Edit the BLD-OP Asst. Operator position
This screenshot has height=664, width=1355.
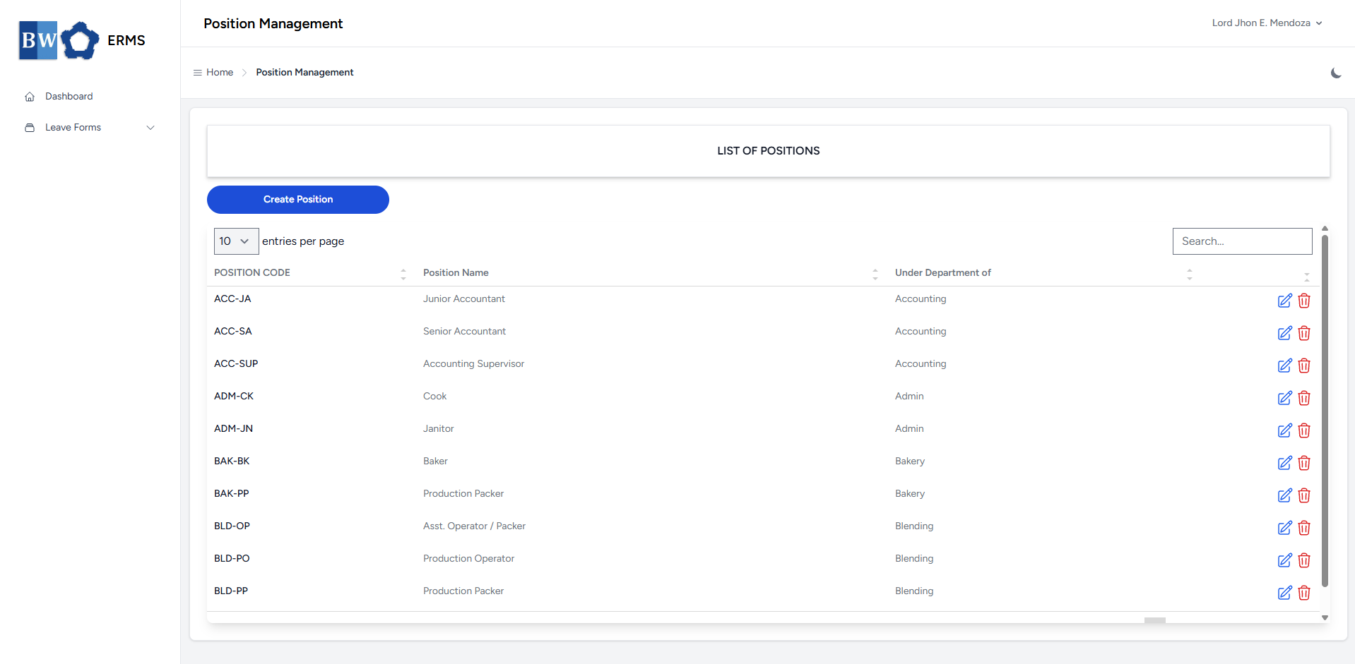[x=1284, y=528]
